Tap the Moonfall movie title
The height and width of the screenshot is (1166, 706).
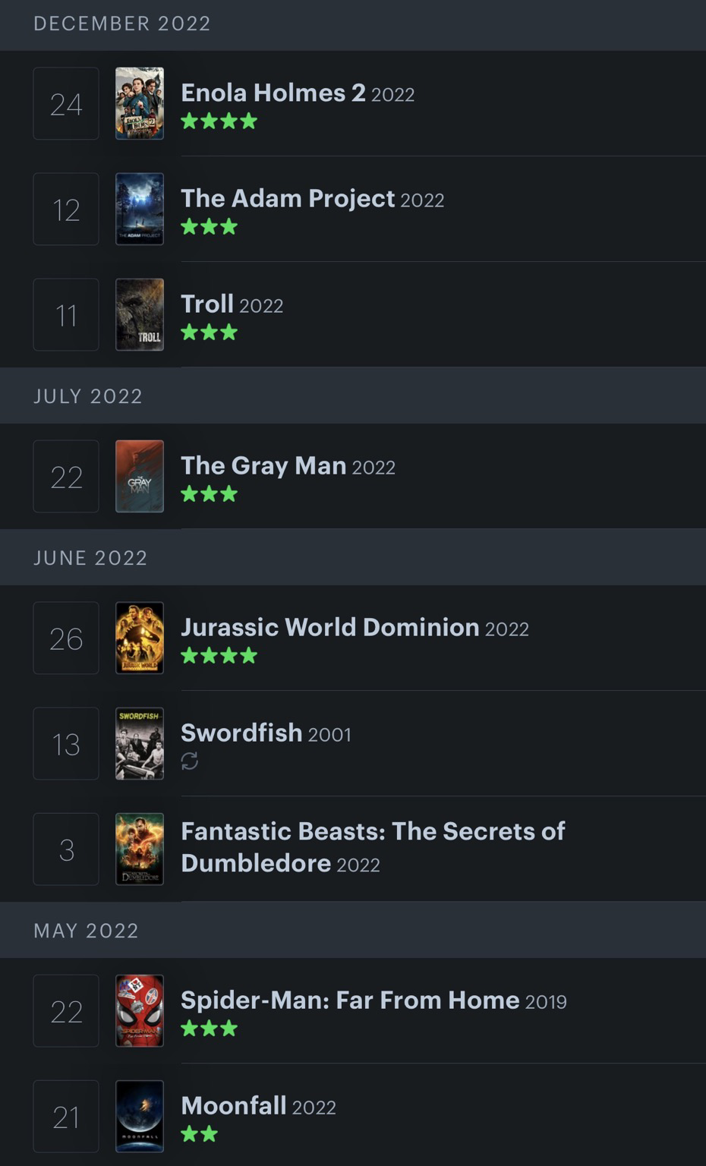point(234,1105)
